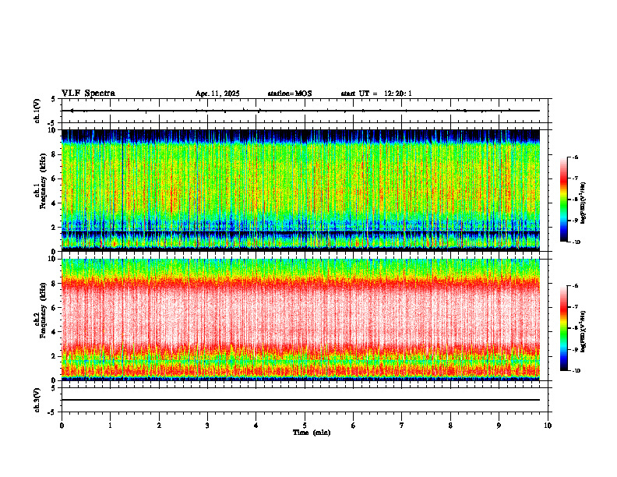
Task: Select the "Time (min)" axis label
Action: 312,433
